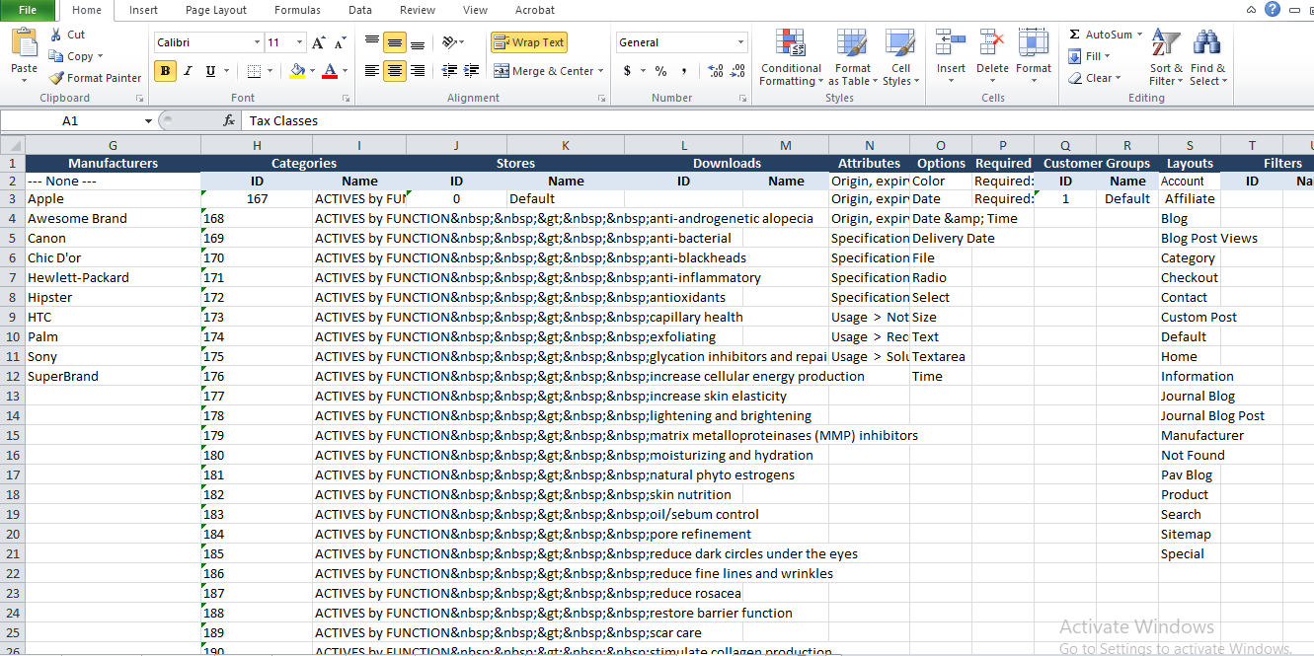Click the Format Painter brush icon
Screen dimensions: 1314x656
click(57, 78)
